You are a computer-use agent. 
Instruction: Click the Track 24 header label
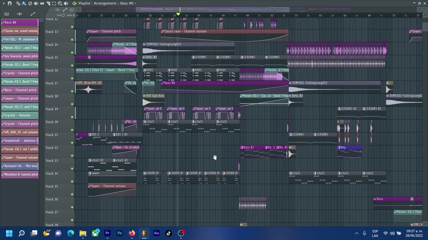click(51, 174)
